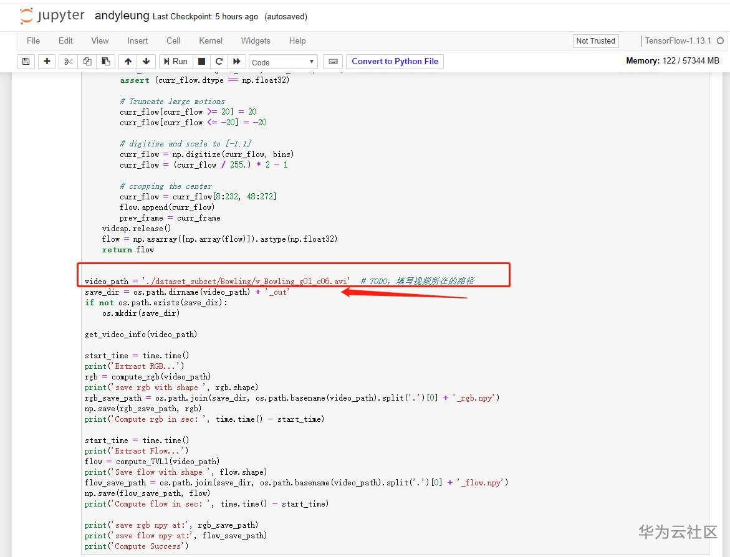Viewport: 730px width, 557px height.
Task: Open the Edit menu
Action: click(x=65, y=40)
